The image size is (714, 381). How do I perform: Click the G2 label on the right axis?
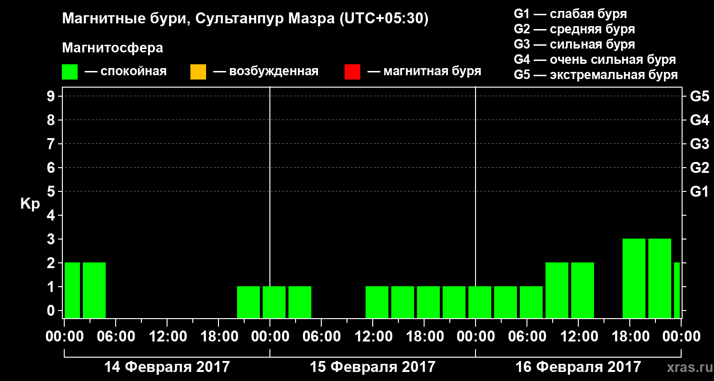pos(699,168)
